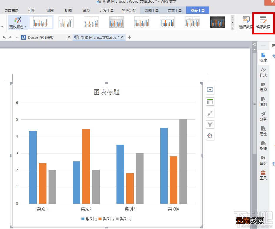Open the 审阅 tab
The width and height of the screenshot is (275, 229).
tap(50, 11)
